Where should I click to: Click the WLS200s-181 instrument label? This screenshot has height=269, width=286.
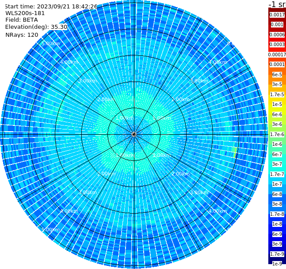point(25,13)
